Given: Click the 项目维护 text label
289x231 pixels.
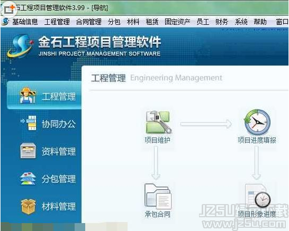Looking at the screenshot, I should click(x=157, y=140).
